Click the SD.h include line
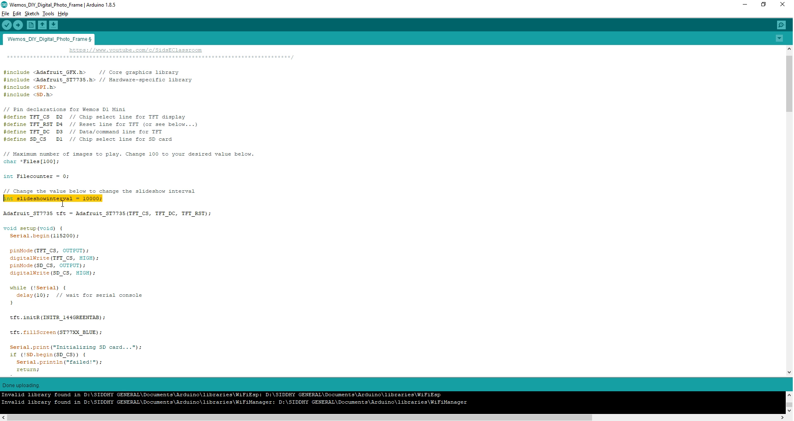 click(28, 95)
